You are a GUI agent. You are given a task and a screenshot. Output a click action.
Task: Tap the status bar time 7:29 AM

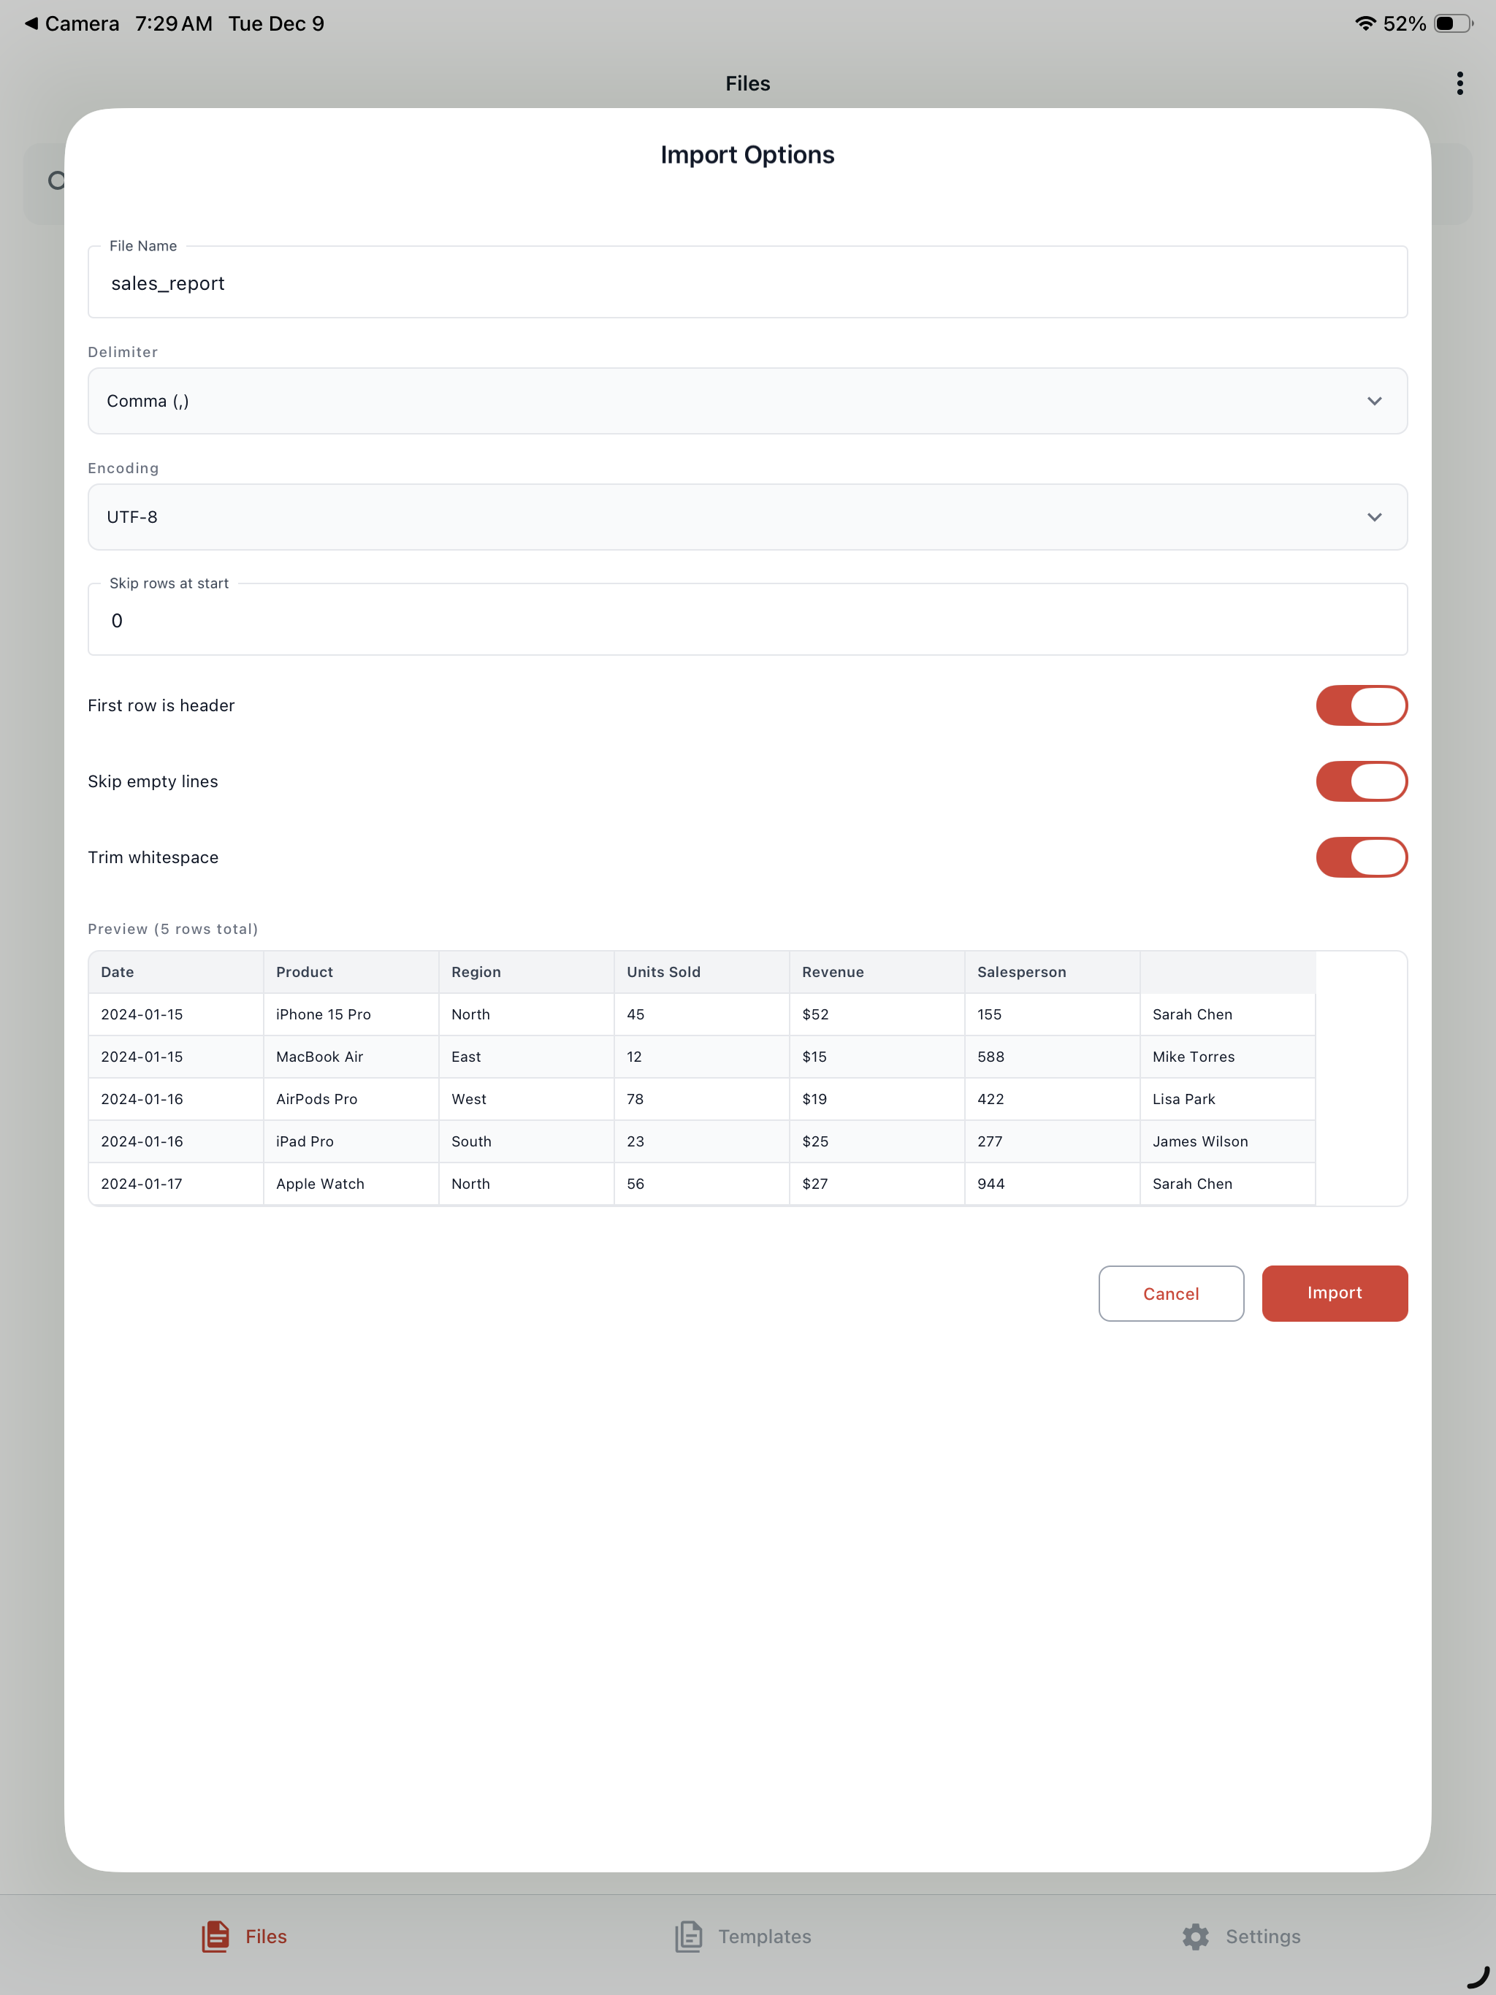click(173, 23)
